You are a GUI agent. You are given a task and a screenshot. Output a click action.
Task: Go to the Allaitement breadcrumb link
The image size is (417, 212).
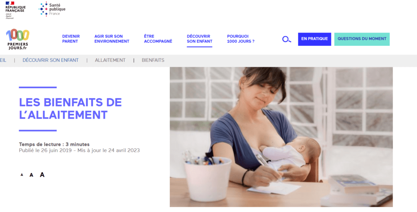[x=110, y=60]
